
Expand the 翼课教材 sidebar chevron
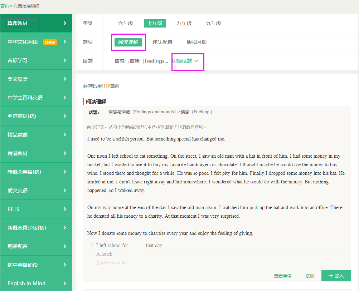tap(65, 23)
